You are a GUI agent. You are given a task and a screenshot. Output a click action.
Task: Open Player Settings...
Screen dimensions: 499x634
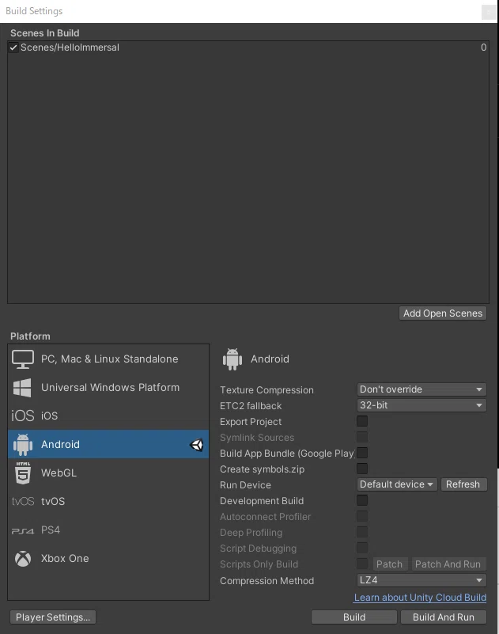click(x=53, y=617)
